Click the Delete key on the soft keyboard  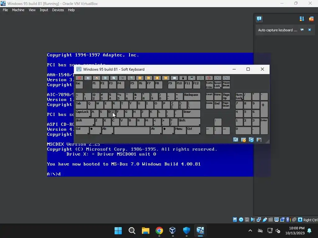point(209,105)
